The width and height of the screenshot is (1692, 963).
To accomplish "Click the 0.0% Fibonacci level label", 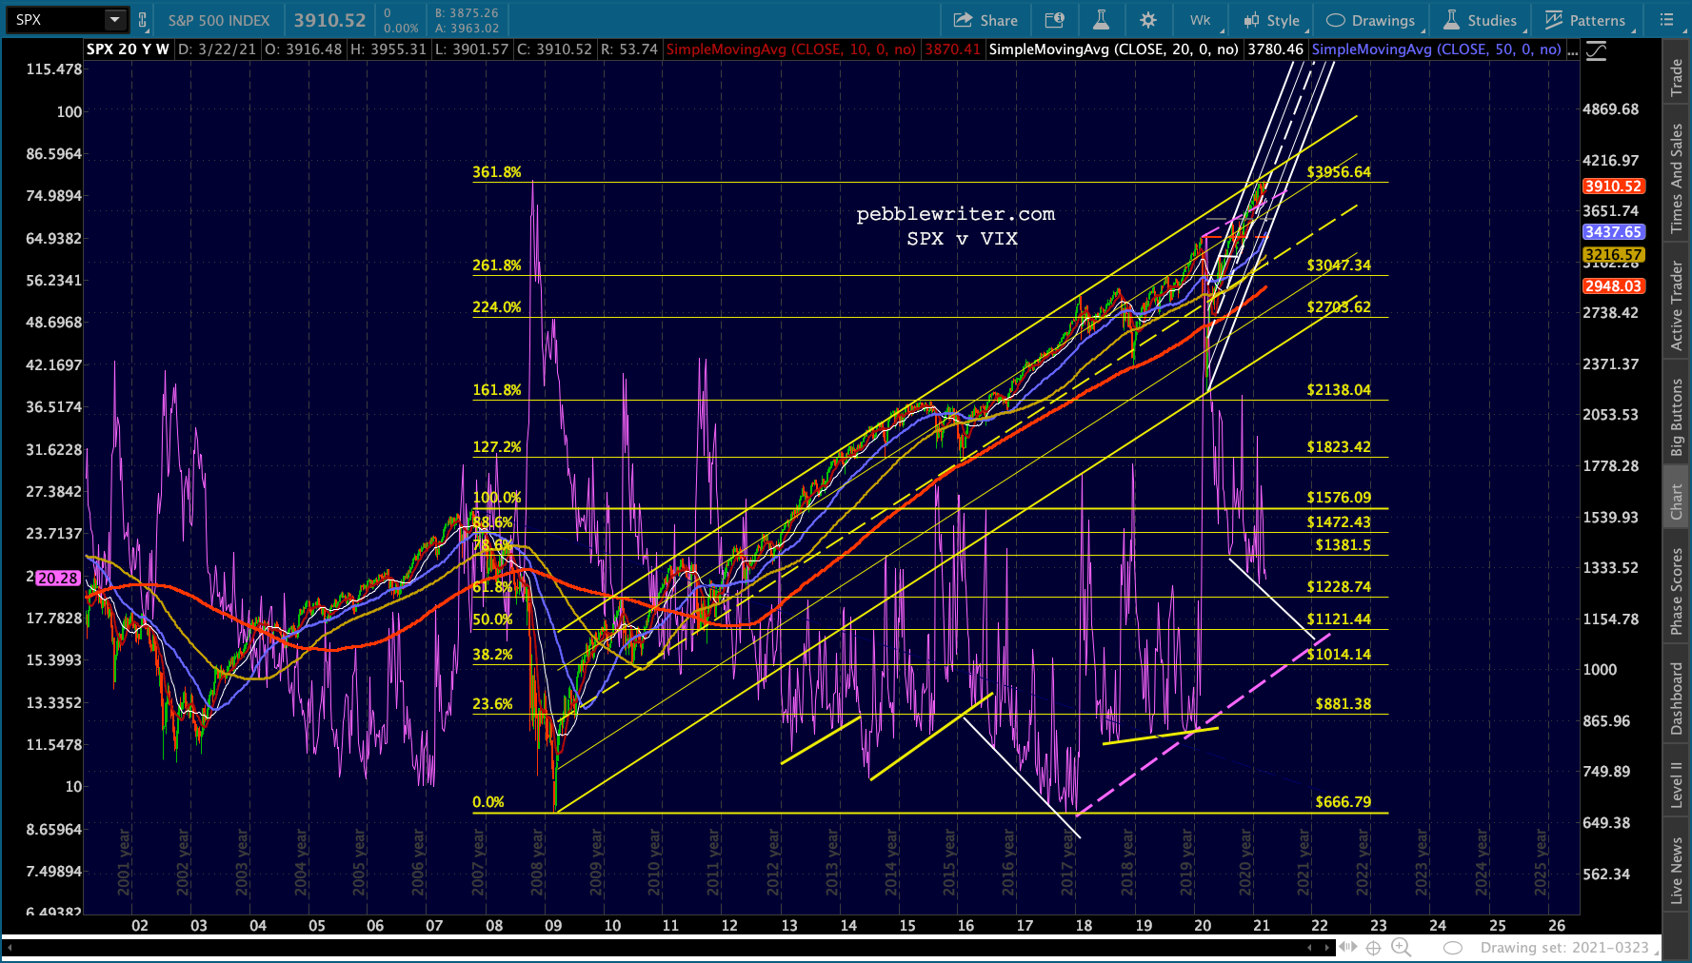I will (488, 802).
